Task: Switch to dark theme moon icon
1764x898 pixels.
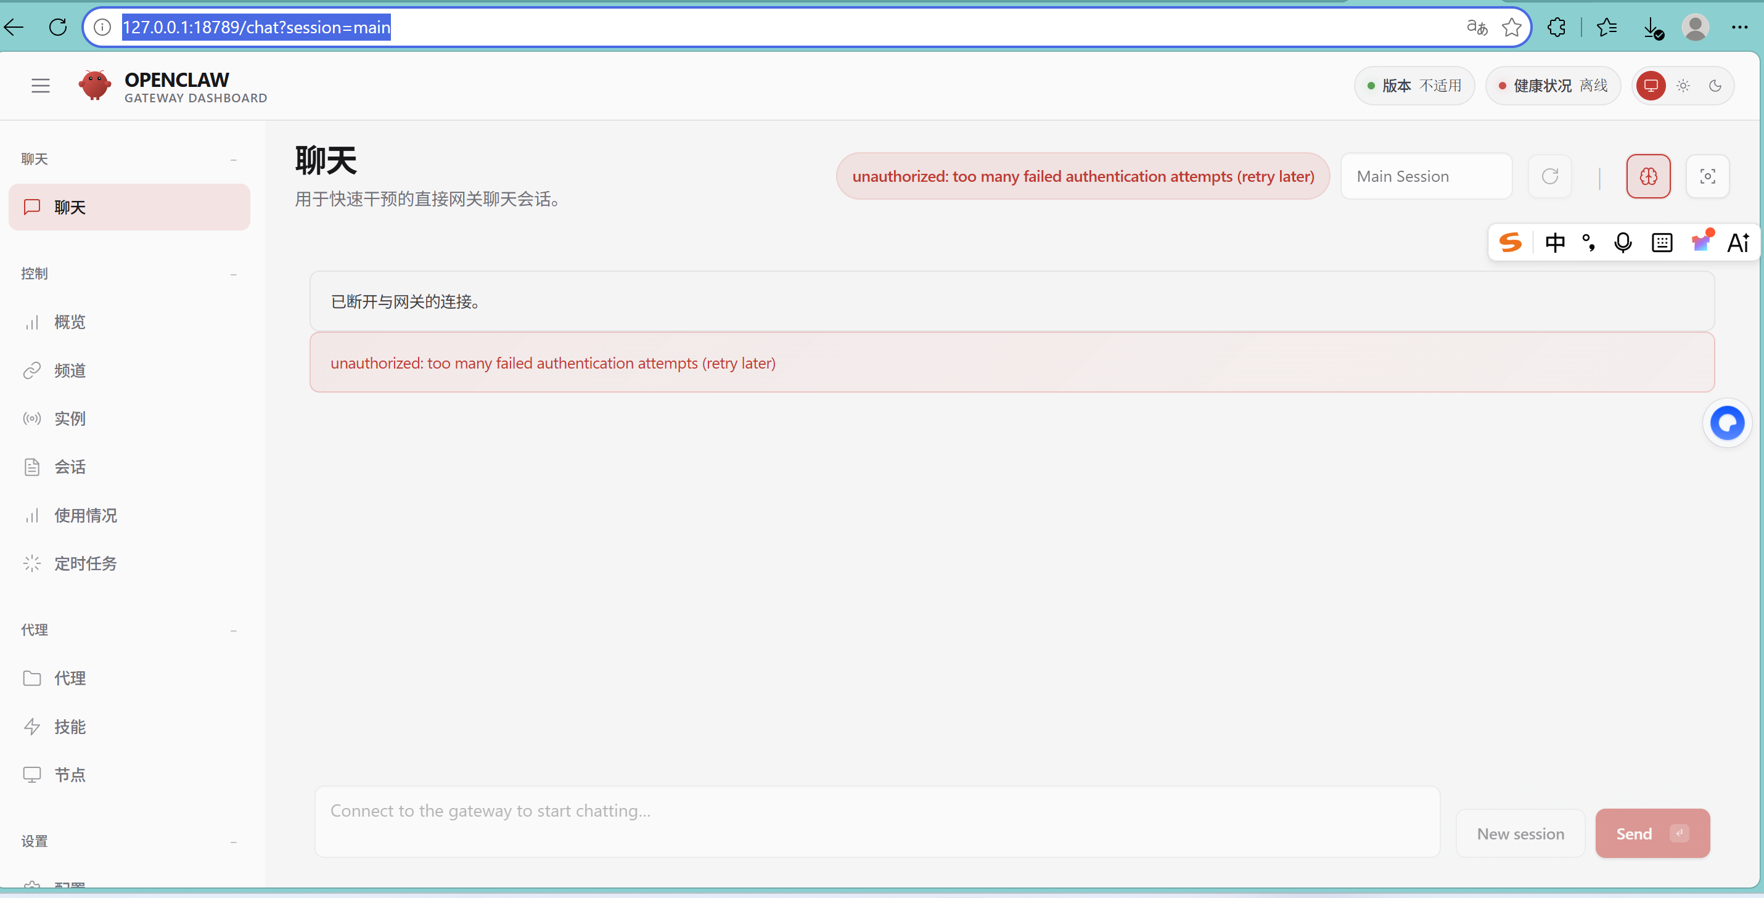Action: tap(1715, 86)
